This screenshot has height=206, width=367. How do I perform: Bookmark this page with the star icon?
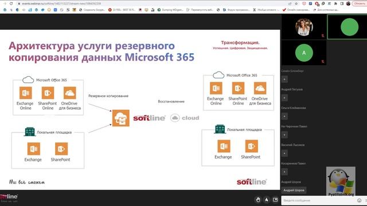[x=296, y=3]
